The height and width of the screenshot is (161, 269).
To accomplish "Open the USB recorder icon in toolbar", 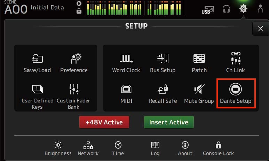I will [x=208, y=10].
